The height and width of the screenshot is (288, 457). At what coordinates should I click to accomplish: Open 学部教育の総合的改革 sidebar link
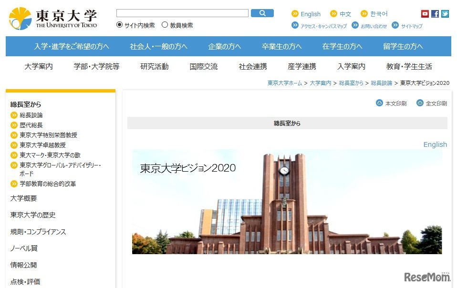tap(48, 184)
